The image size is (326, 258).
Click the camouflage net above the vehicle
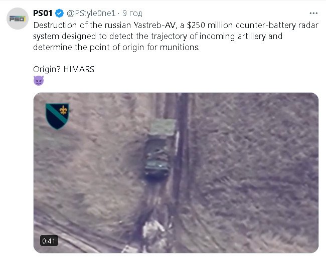[163, 127]
